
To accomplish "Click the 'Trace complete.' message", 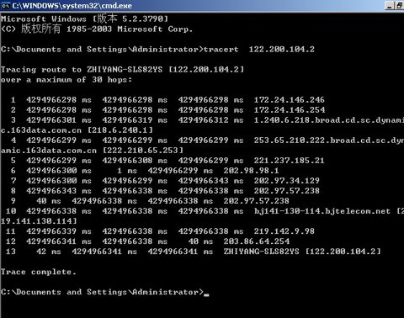I will tap(39, 272).
